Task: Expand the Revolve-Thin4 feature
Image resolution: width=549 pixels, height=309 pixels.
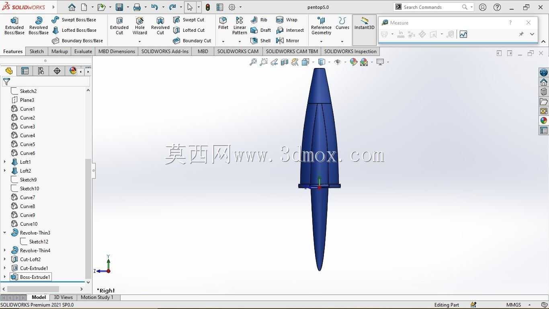Action: (5, 250)
